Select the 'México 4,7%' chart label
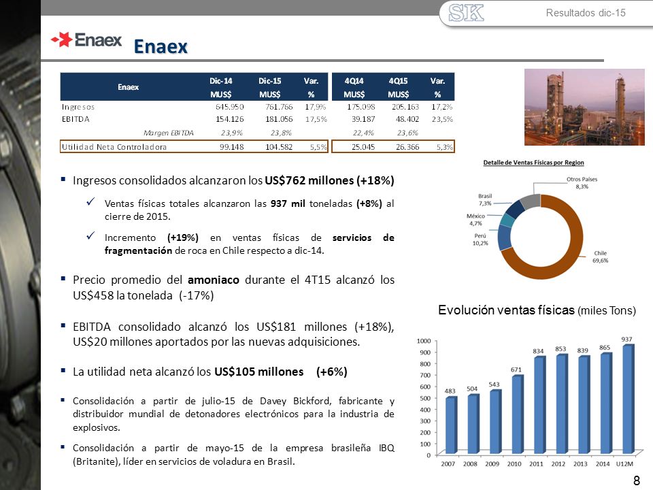Viewport: 653px width, 490px height. (x=475, y=220)
